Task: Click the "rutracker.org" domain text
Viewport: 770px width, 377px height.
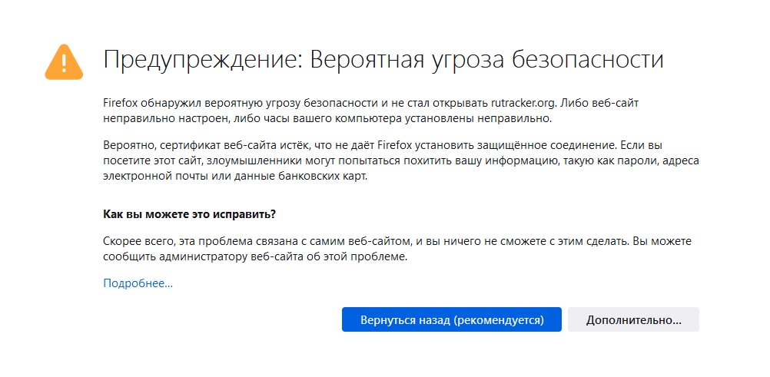Action: [x=523, y=104]
